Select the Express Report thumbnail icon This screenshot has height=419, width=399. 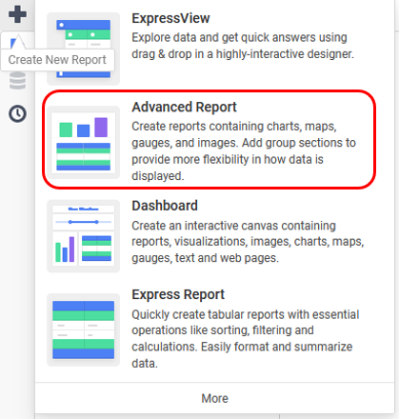coord(84,329)
